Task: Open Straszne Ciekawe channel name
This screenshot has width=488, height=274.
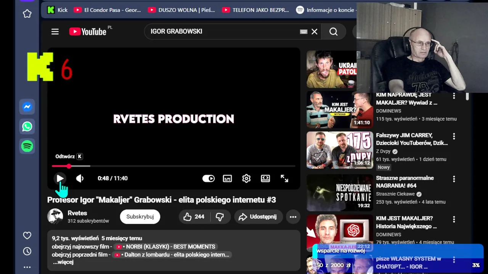Action: coord(395,194)
